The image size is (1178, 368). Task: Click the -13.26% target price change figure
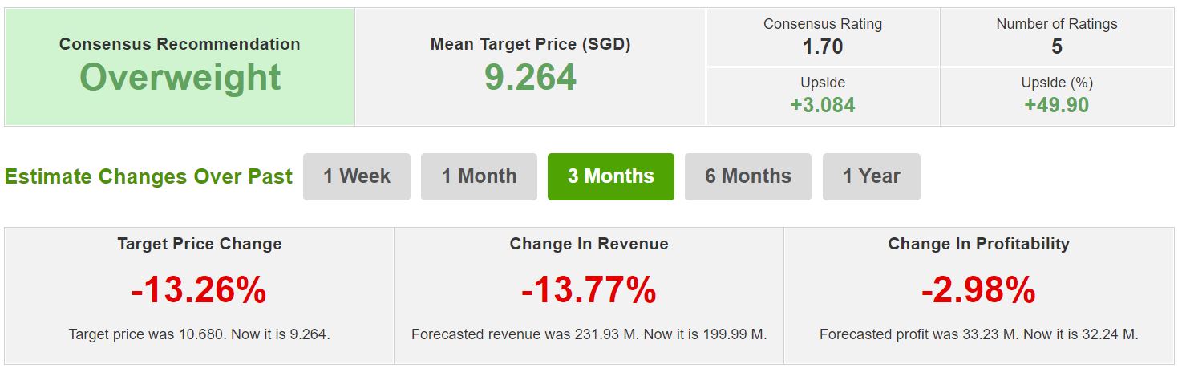click(199, 290)
